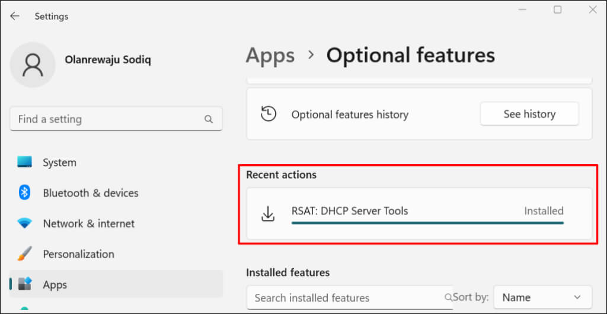Click the Optional features history clock icon
The width and height of the screenshot is (607, 314).
pos(269,114)
